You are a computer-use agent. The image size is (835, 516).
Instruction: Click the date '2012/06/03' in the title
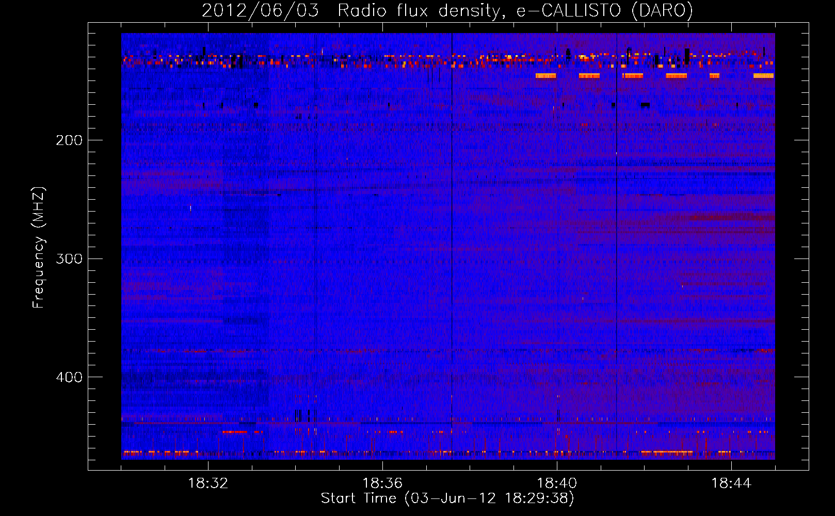click(x=260, y=11)
